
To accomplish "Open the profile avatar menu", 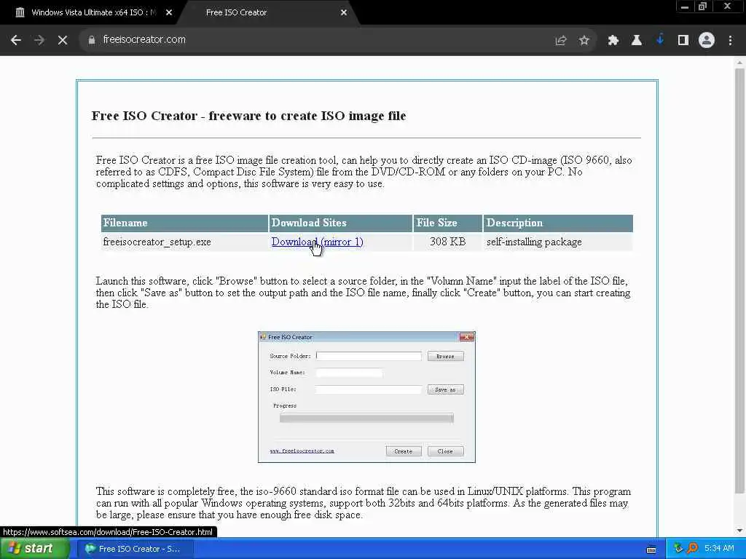I will (707, 40).
